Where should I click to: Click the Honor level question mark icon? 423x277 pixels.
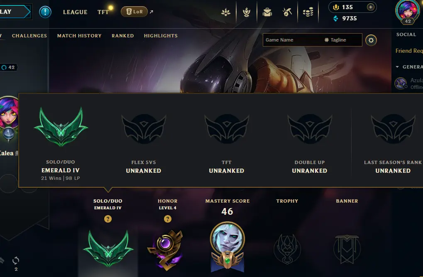pos(168,219)
